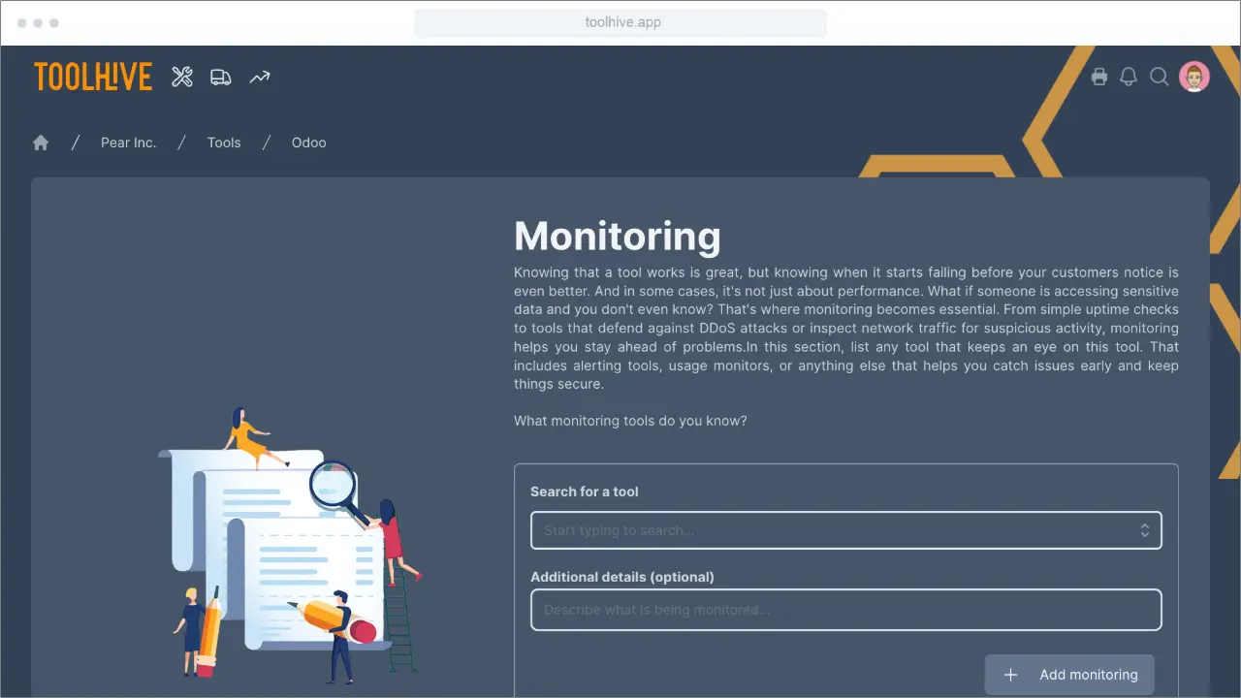Click the ToolHive logo
This screenshot has height=698, width=1241.
93,77
